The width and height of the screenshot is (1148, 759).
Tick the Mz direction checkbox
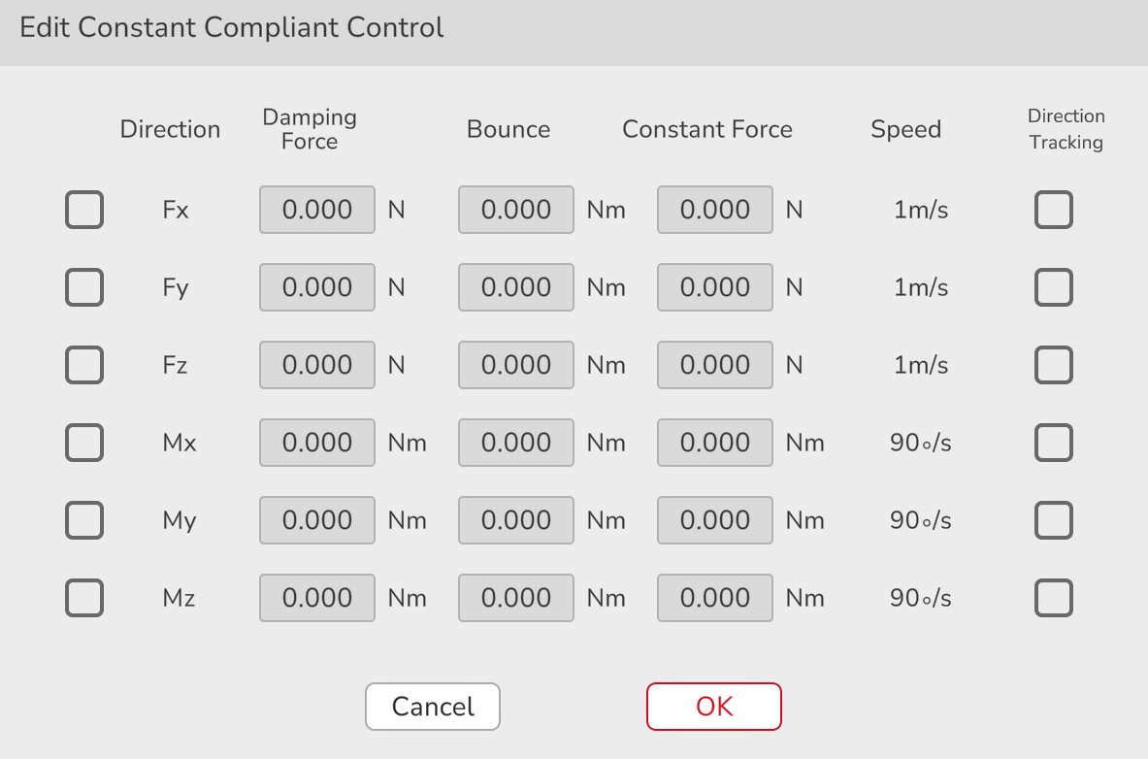coord(84,598)
